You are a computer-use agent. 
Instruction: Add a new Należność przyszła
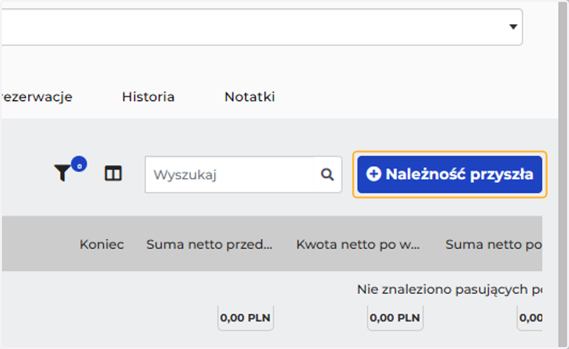coord(450,174)
